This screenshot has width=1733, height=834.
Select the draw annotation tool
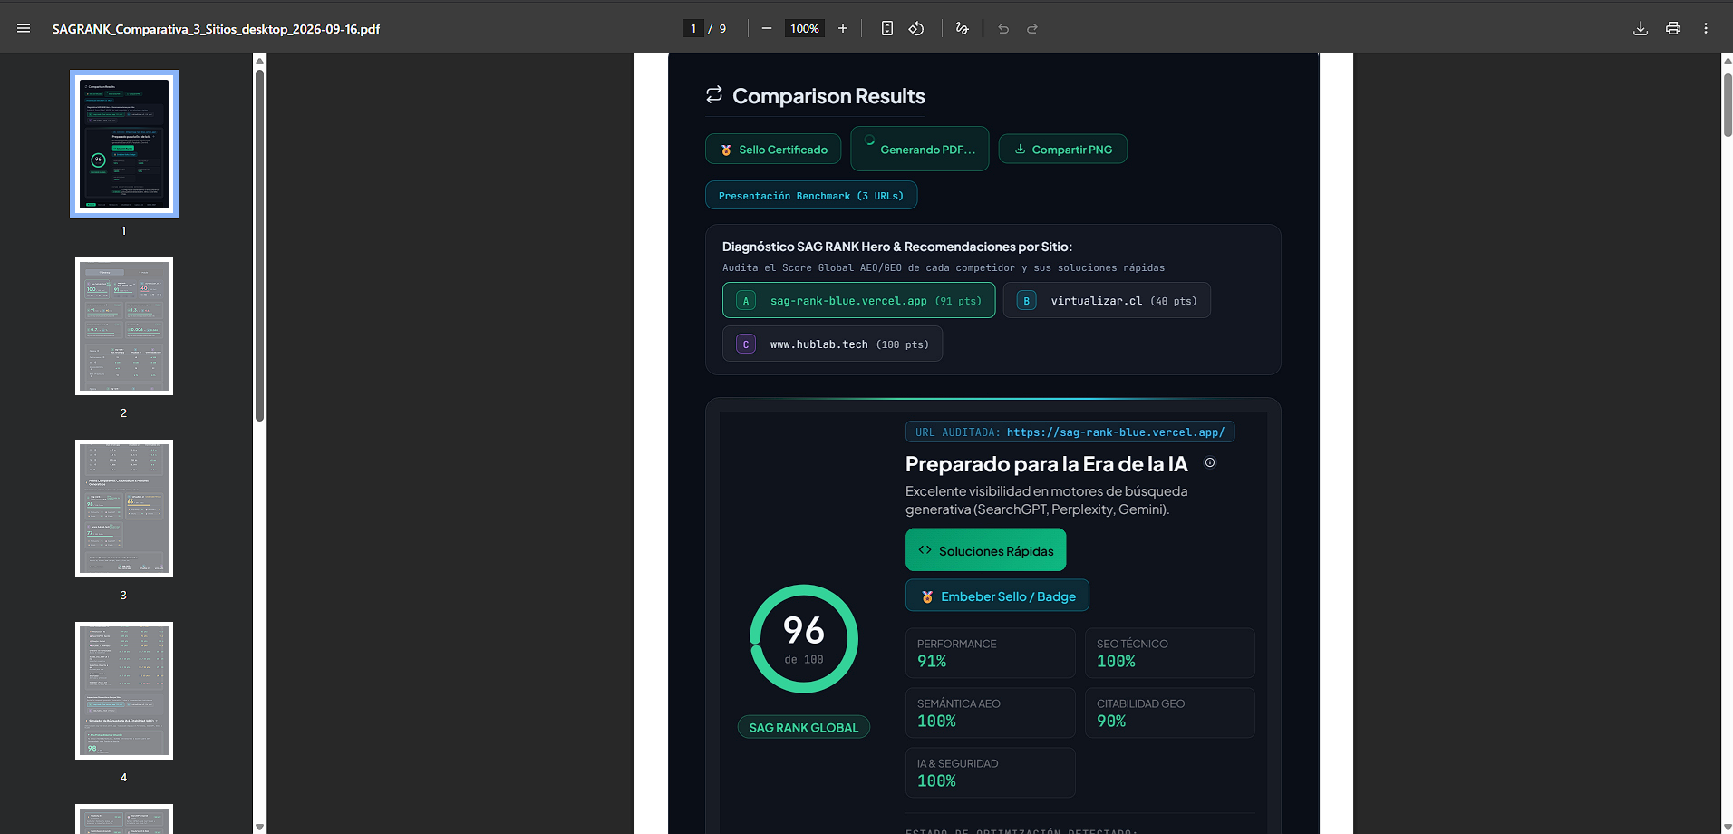(962, 29)
